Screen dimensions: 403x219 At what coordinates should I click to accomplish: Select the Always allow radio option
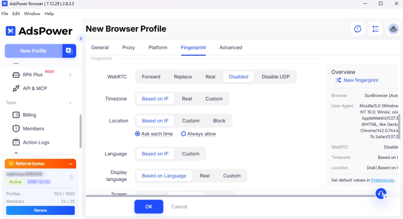click(x=183, y=134)
